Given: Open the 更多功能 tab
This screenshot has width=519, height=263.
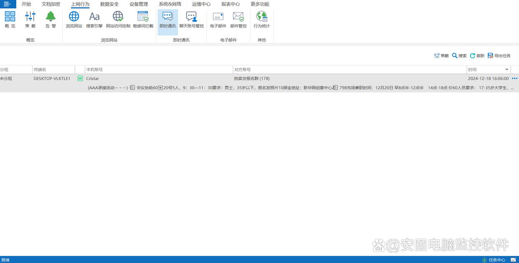Looking at the screenshot, I should 260,4.
